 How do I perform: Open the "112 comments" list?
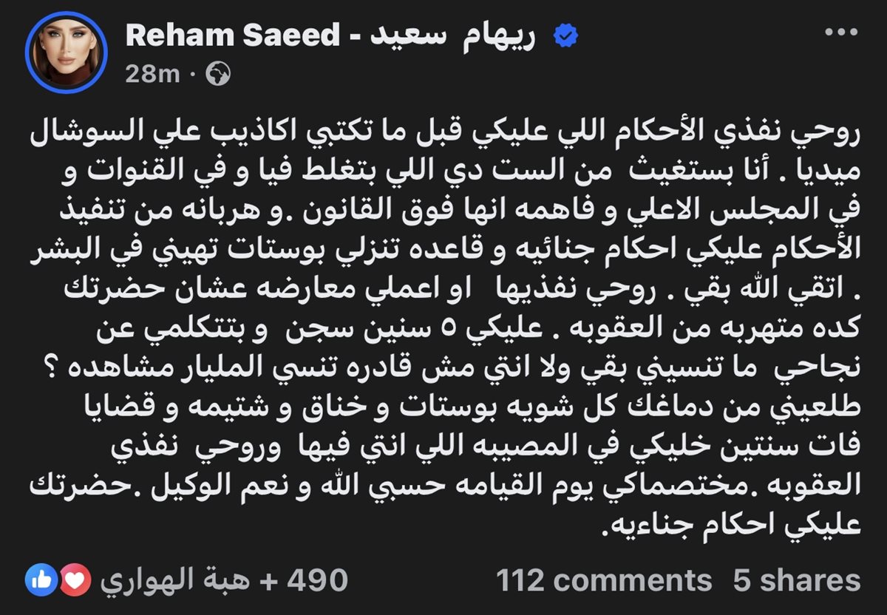603,580
